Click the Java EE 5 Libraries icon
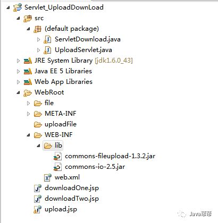Image resolution: width=218 pixels, height=223 pixels. [x=28, y=72]
